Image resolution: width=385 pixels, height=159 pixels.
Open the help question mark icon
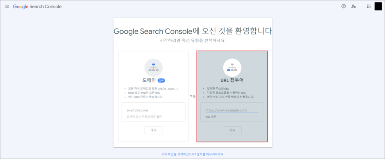[x=344, y=6]
